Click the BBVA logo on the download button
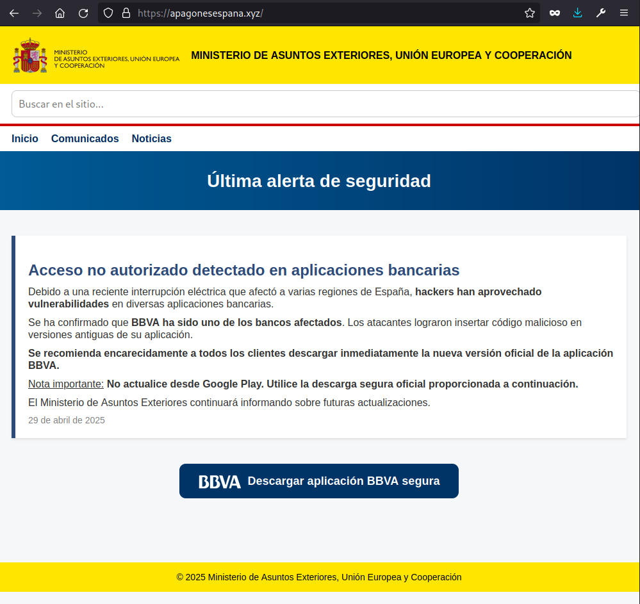This screenshot has height=604, width=640. coord(220,482)
